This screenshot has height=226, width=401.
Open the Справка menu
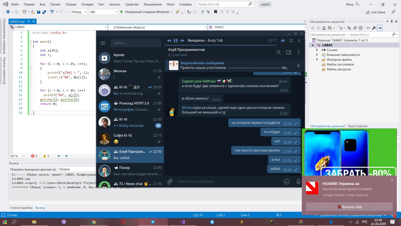click(185, 4)
